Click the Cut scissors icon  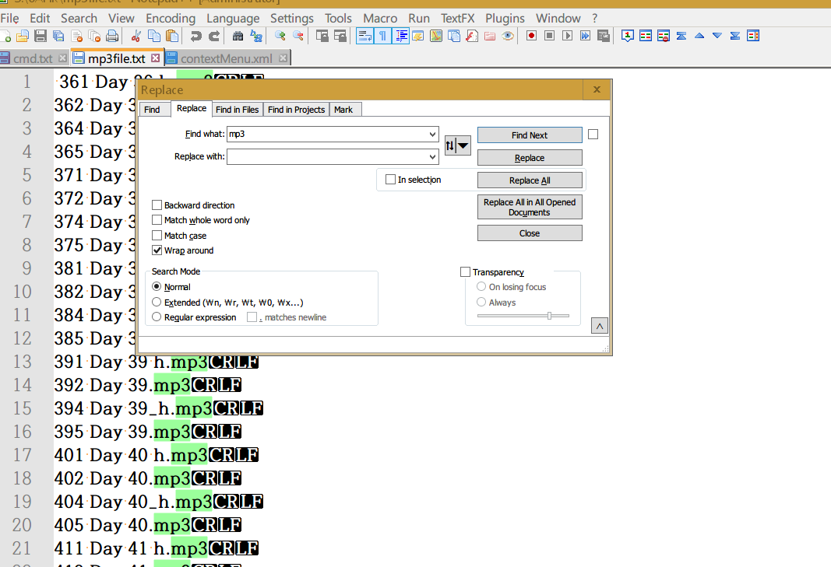point(136,36)
